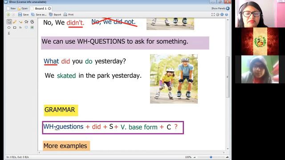Click the IDroo window title bar icon
Viewport: 285px width, 160px height.
point(6,2)
